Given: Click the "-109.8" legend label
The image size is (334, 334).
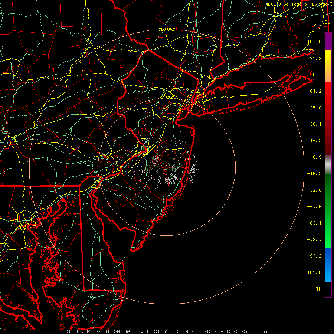Looking at the screenshot, I should (x=313, y=272).
